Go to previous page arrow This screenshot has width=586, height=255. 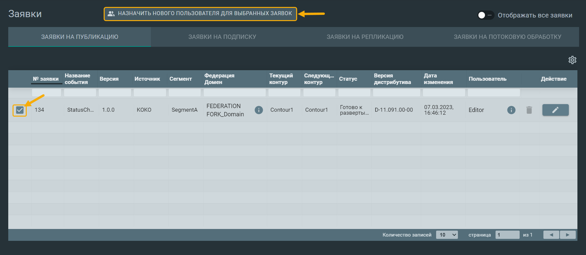(551, 235)
